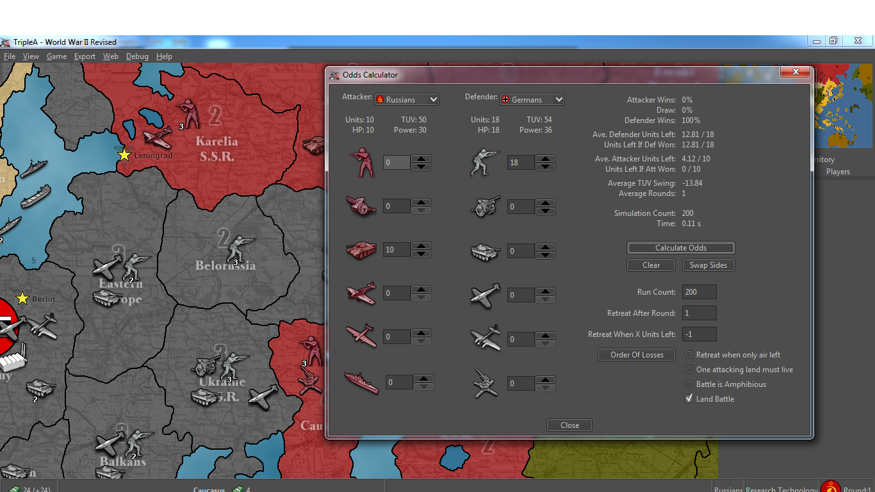The height and width of the screenshot is (492, 875).
Task: Click the German infantry unit icon
Action: [485, 162]
